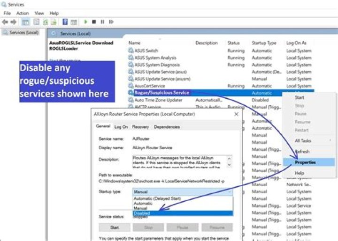Screen dimensions: 338x241
Task: Click the blue Help toolbar icon
Action: 65,22
